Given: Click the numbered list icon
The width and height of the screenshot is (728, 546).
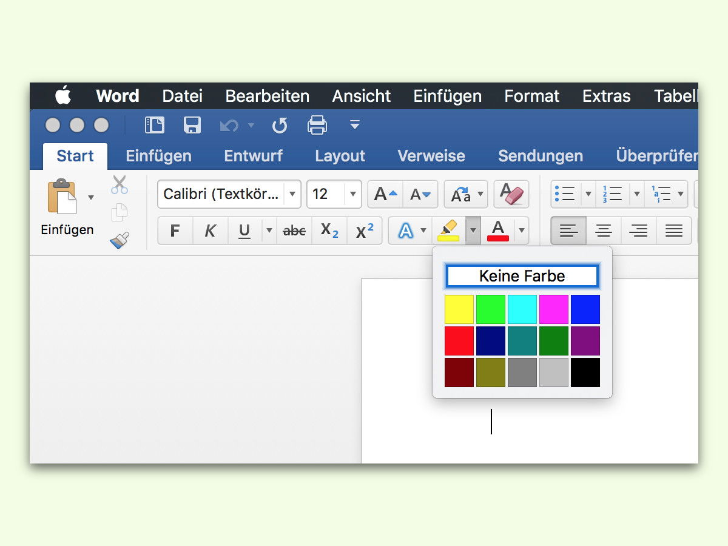Looking at the screenshot, I should click(612, 194).
